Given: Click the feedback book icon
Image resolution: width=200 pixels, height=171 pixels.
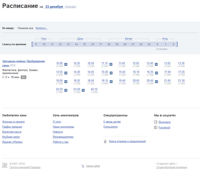Looking at the screenshot, I should click(105, 141).
